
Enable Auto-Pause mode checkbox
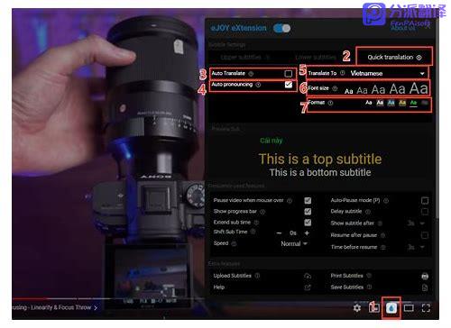tap(425, 200)
